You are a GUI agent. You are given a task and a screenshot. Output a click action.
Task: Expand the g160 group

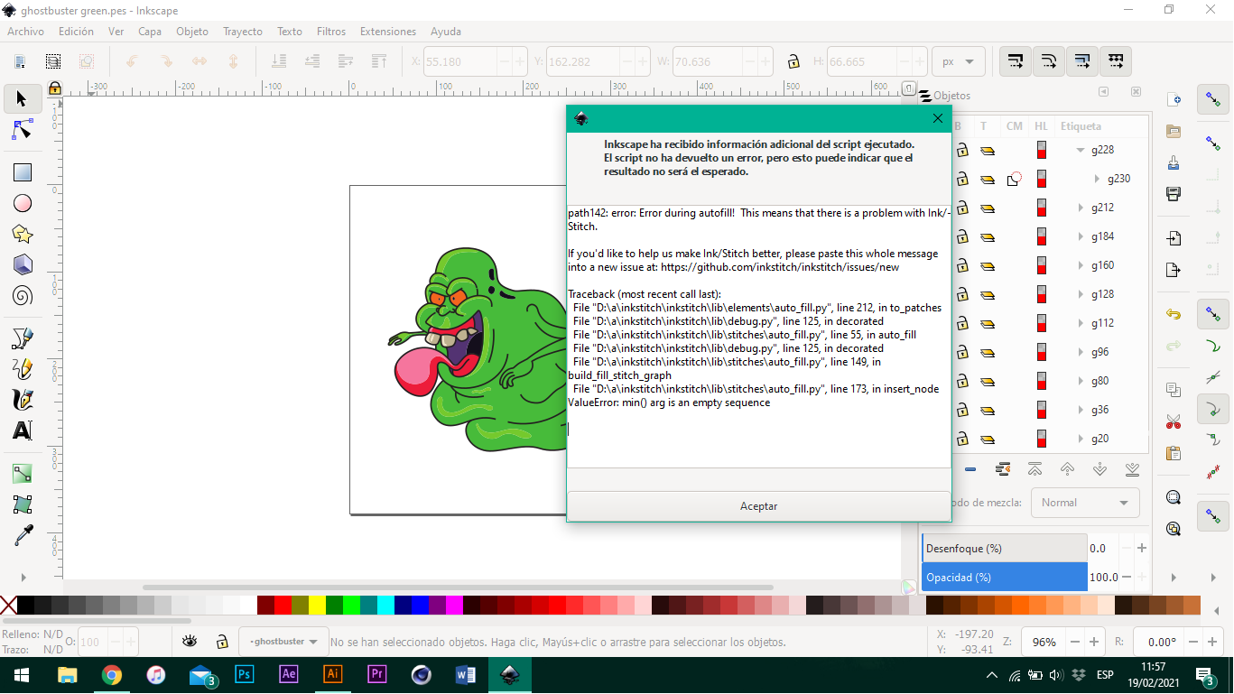[1081, 265]
